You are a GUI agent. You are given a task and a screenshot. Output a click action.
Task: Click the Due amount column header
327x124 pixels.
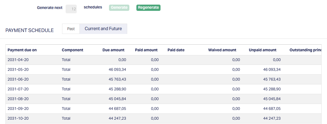point(113,50)
